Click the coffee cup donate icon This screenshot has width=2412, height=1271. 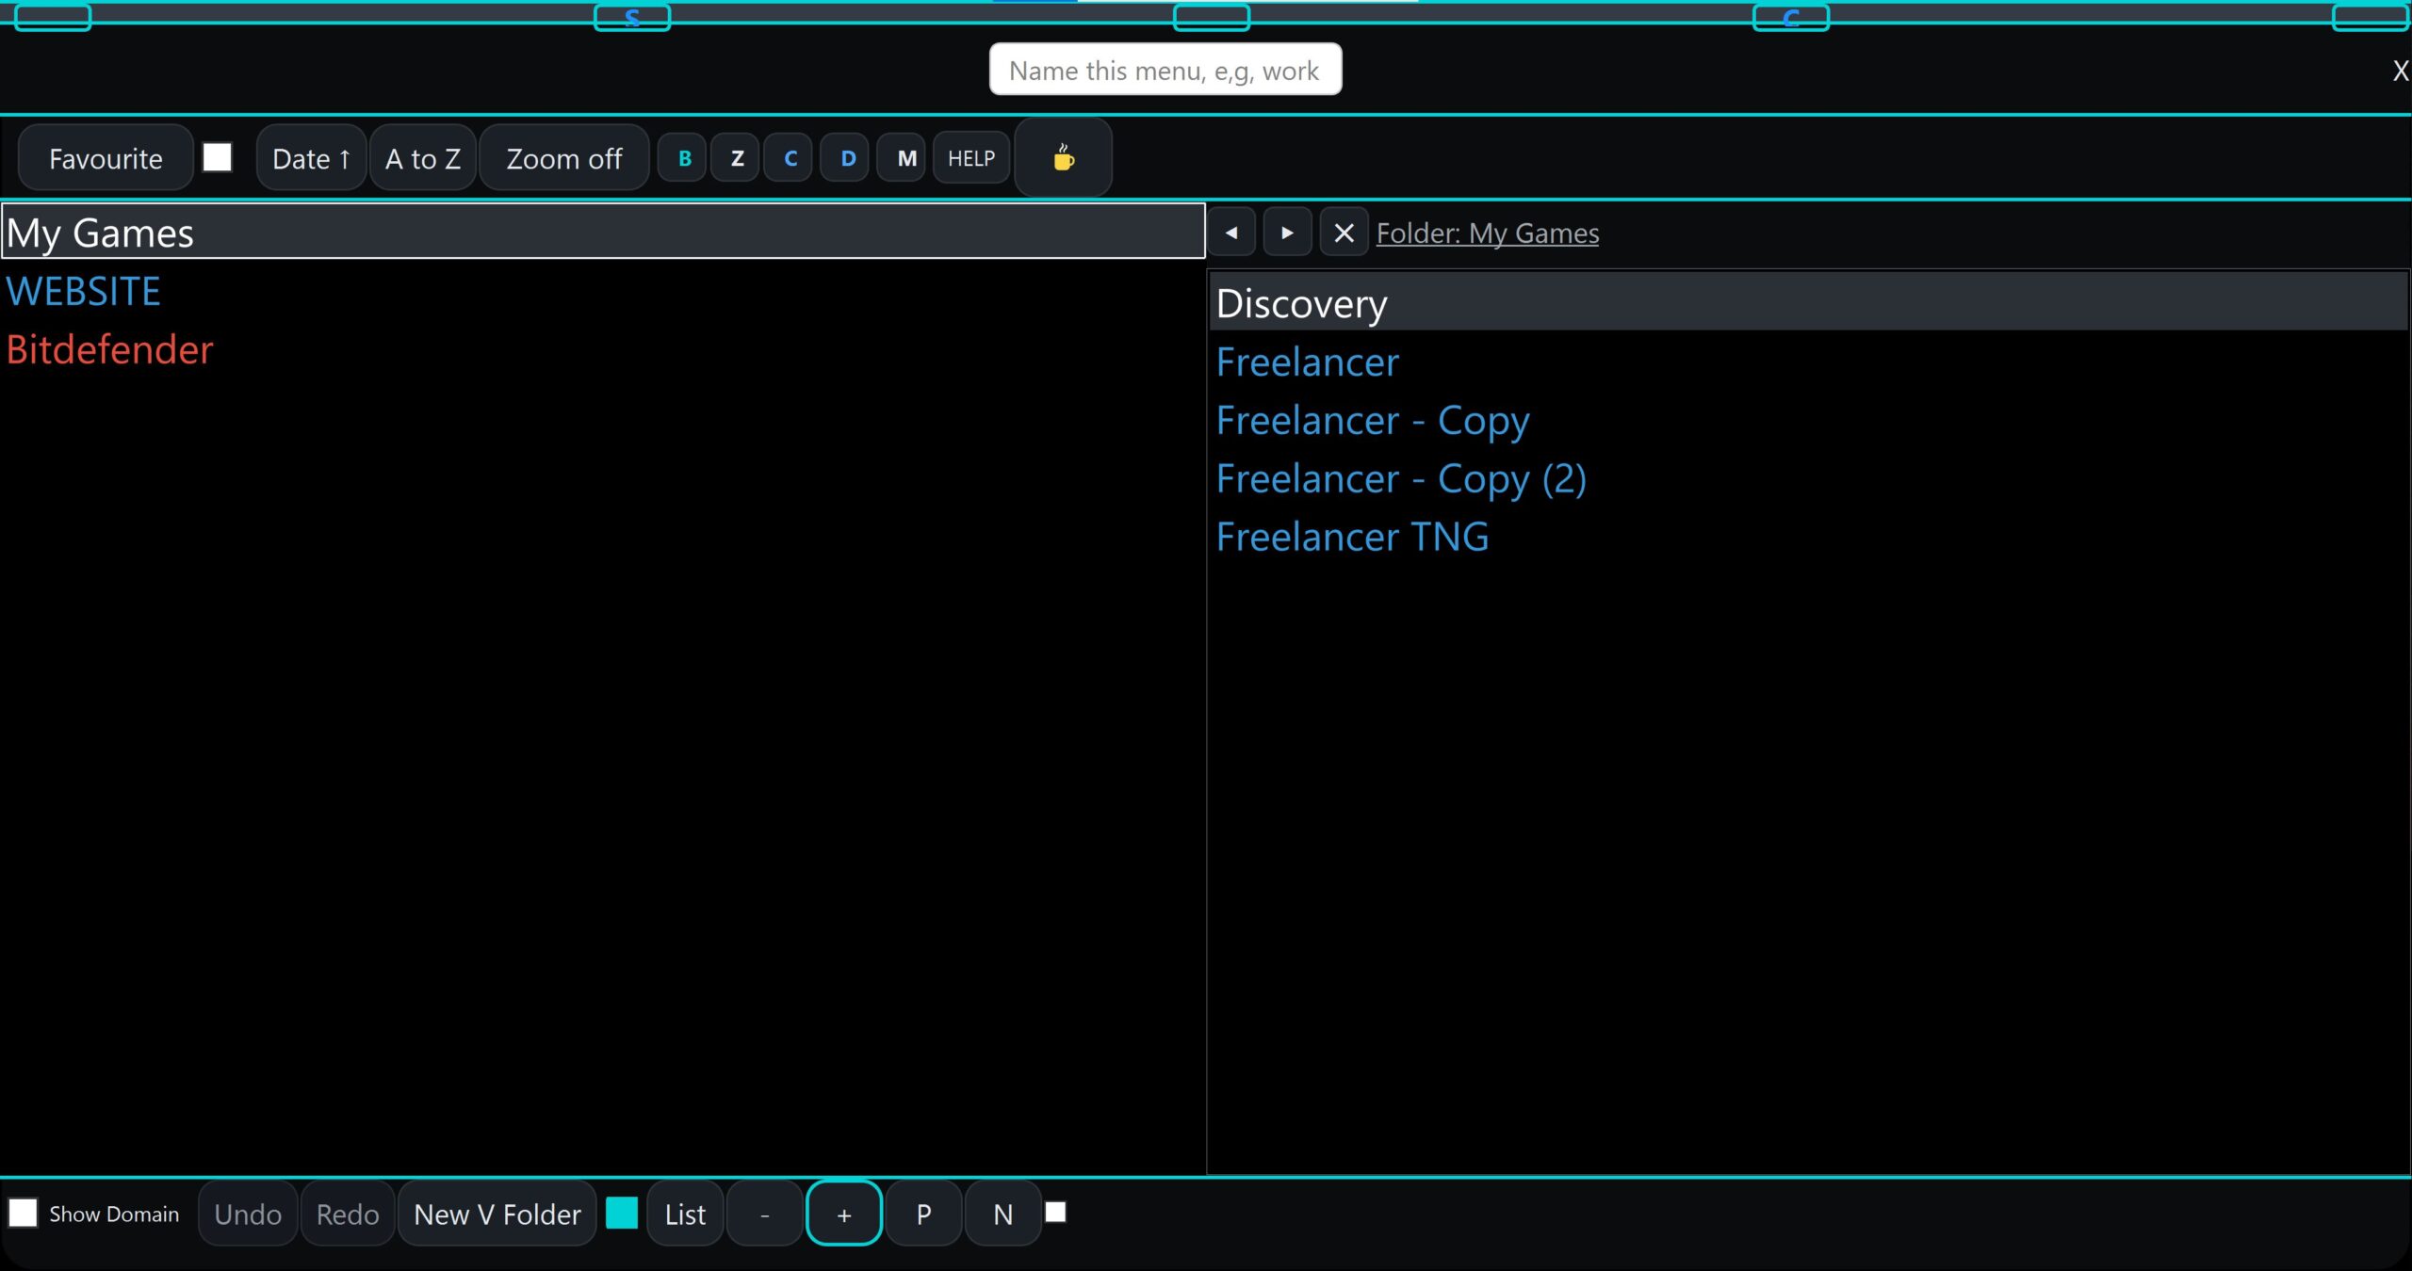[x=1063, y=158]
